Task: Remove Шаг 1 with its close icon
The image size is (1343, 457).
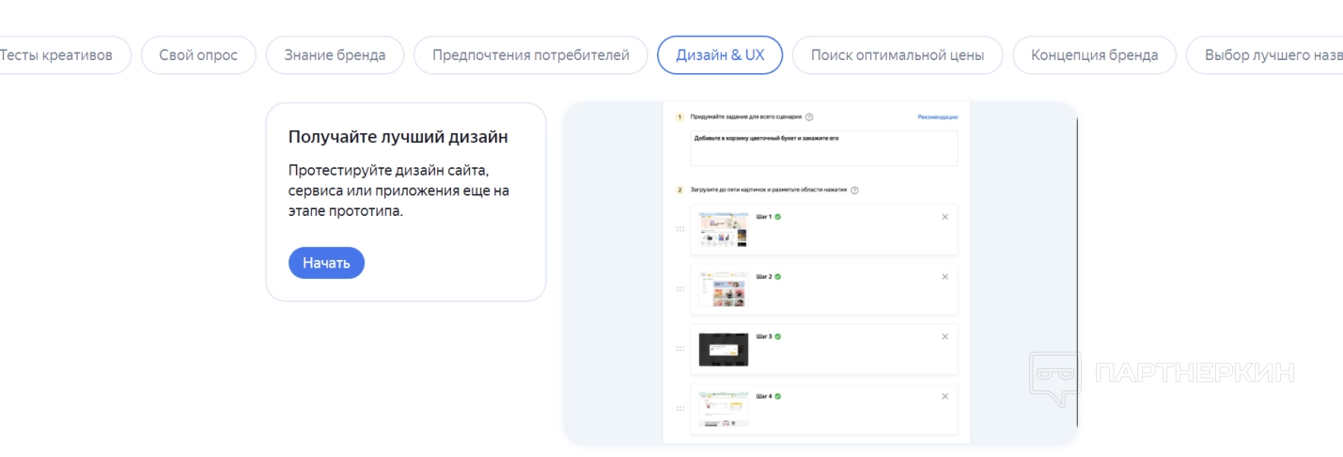Action: click(x=945, y=217)
